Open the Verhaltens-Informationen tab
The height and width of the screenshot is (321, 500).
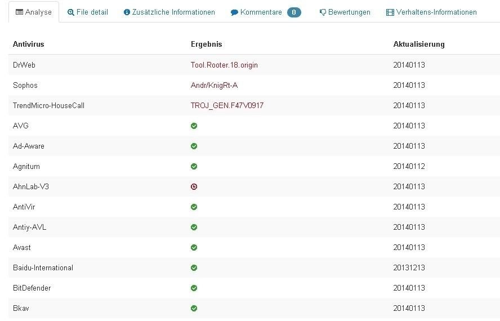431,12
